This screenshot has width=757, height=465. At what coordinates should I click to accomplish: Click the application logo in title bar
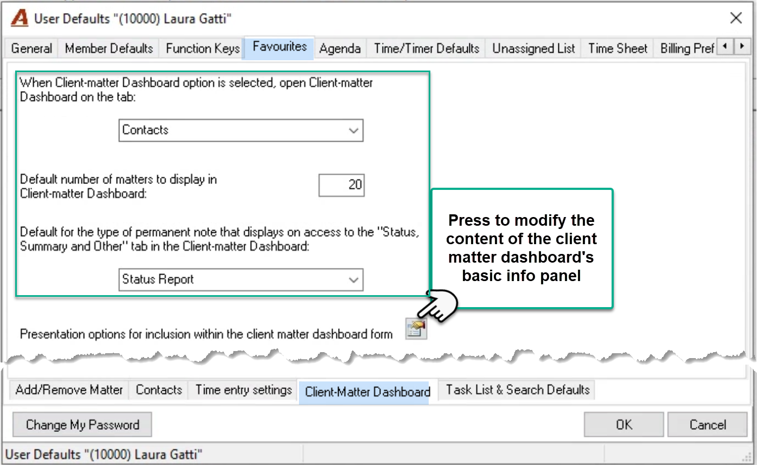(19, 18)
